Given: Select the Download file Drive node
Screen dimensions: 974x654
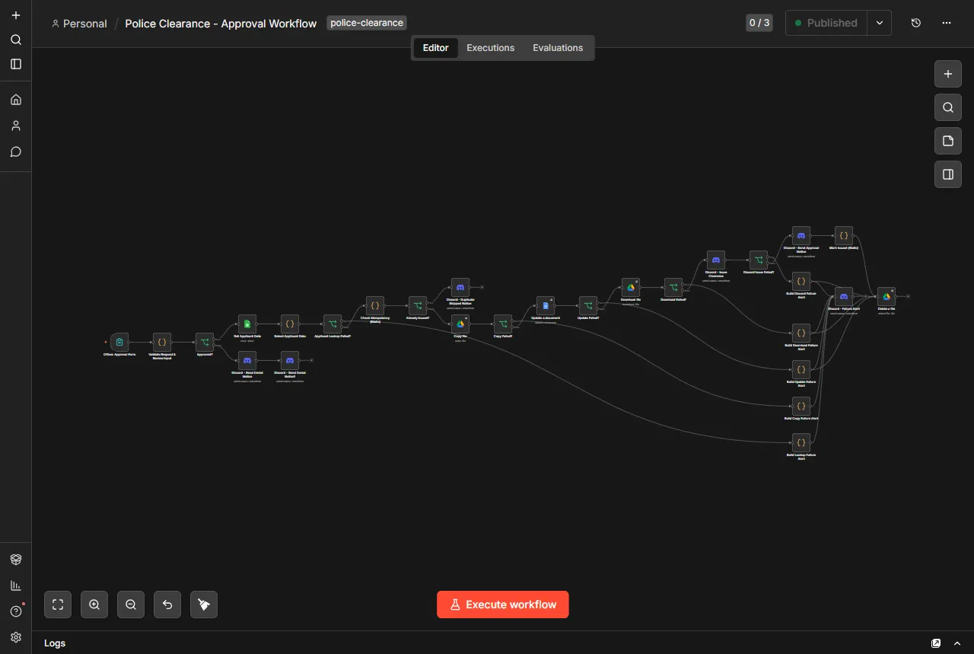Looking at the screenshot, I should (x=631, y=288).
